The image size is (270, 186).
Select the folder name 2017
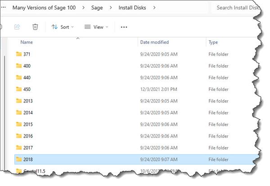click(28, 147)
